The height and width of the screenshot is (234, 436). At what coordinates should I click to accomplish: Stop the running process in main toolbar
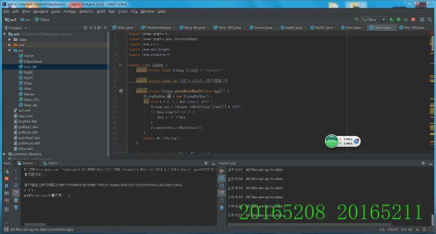click(x=413, y=20)
